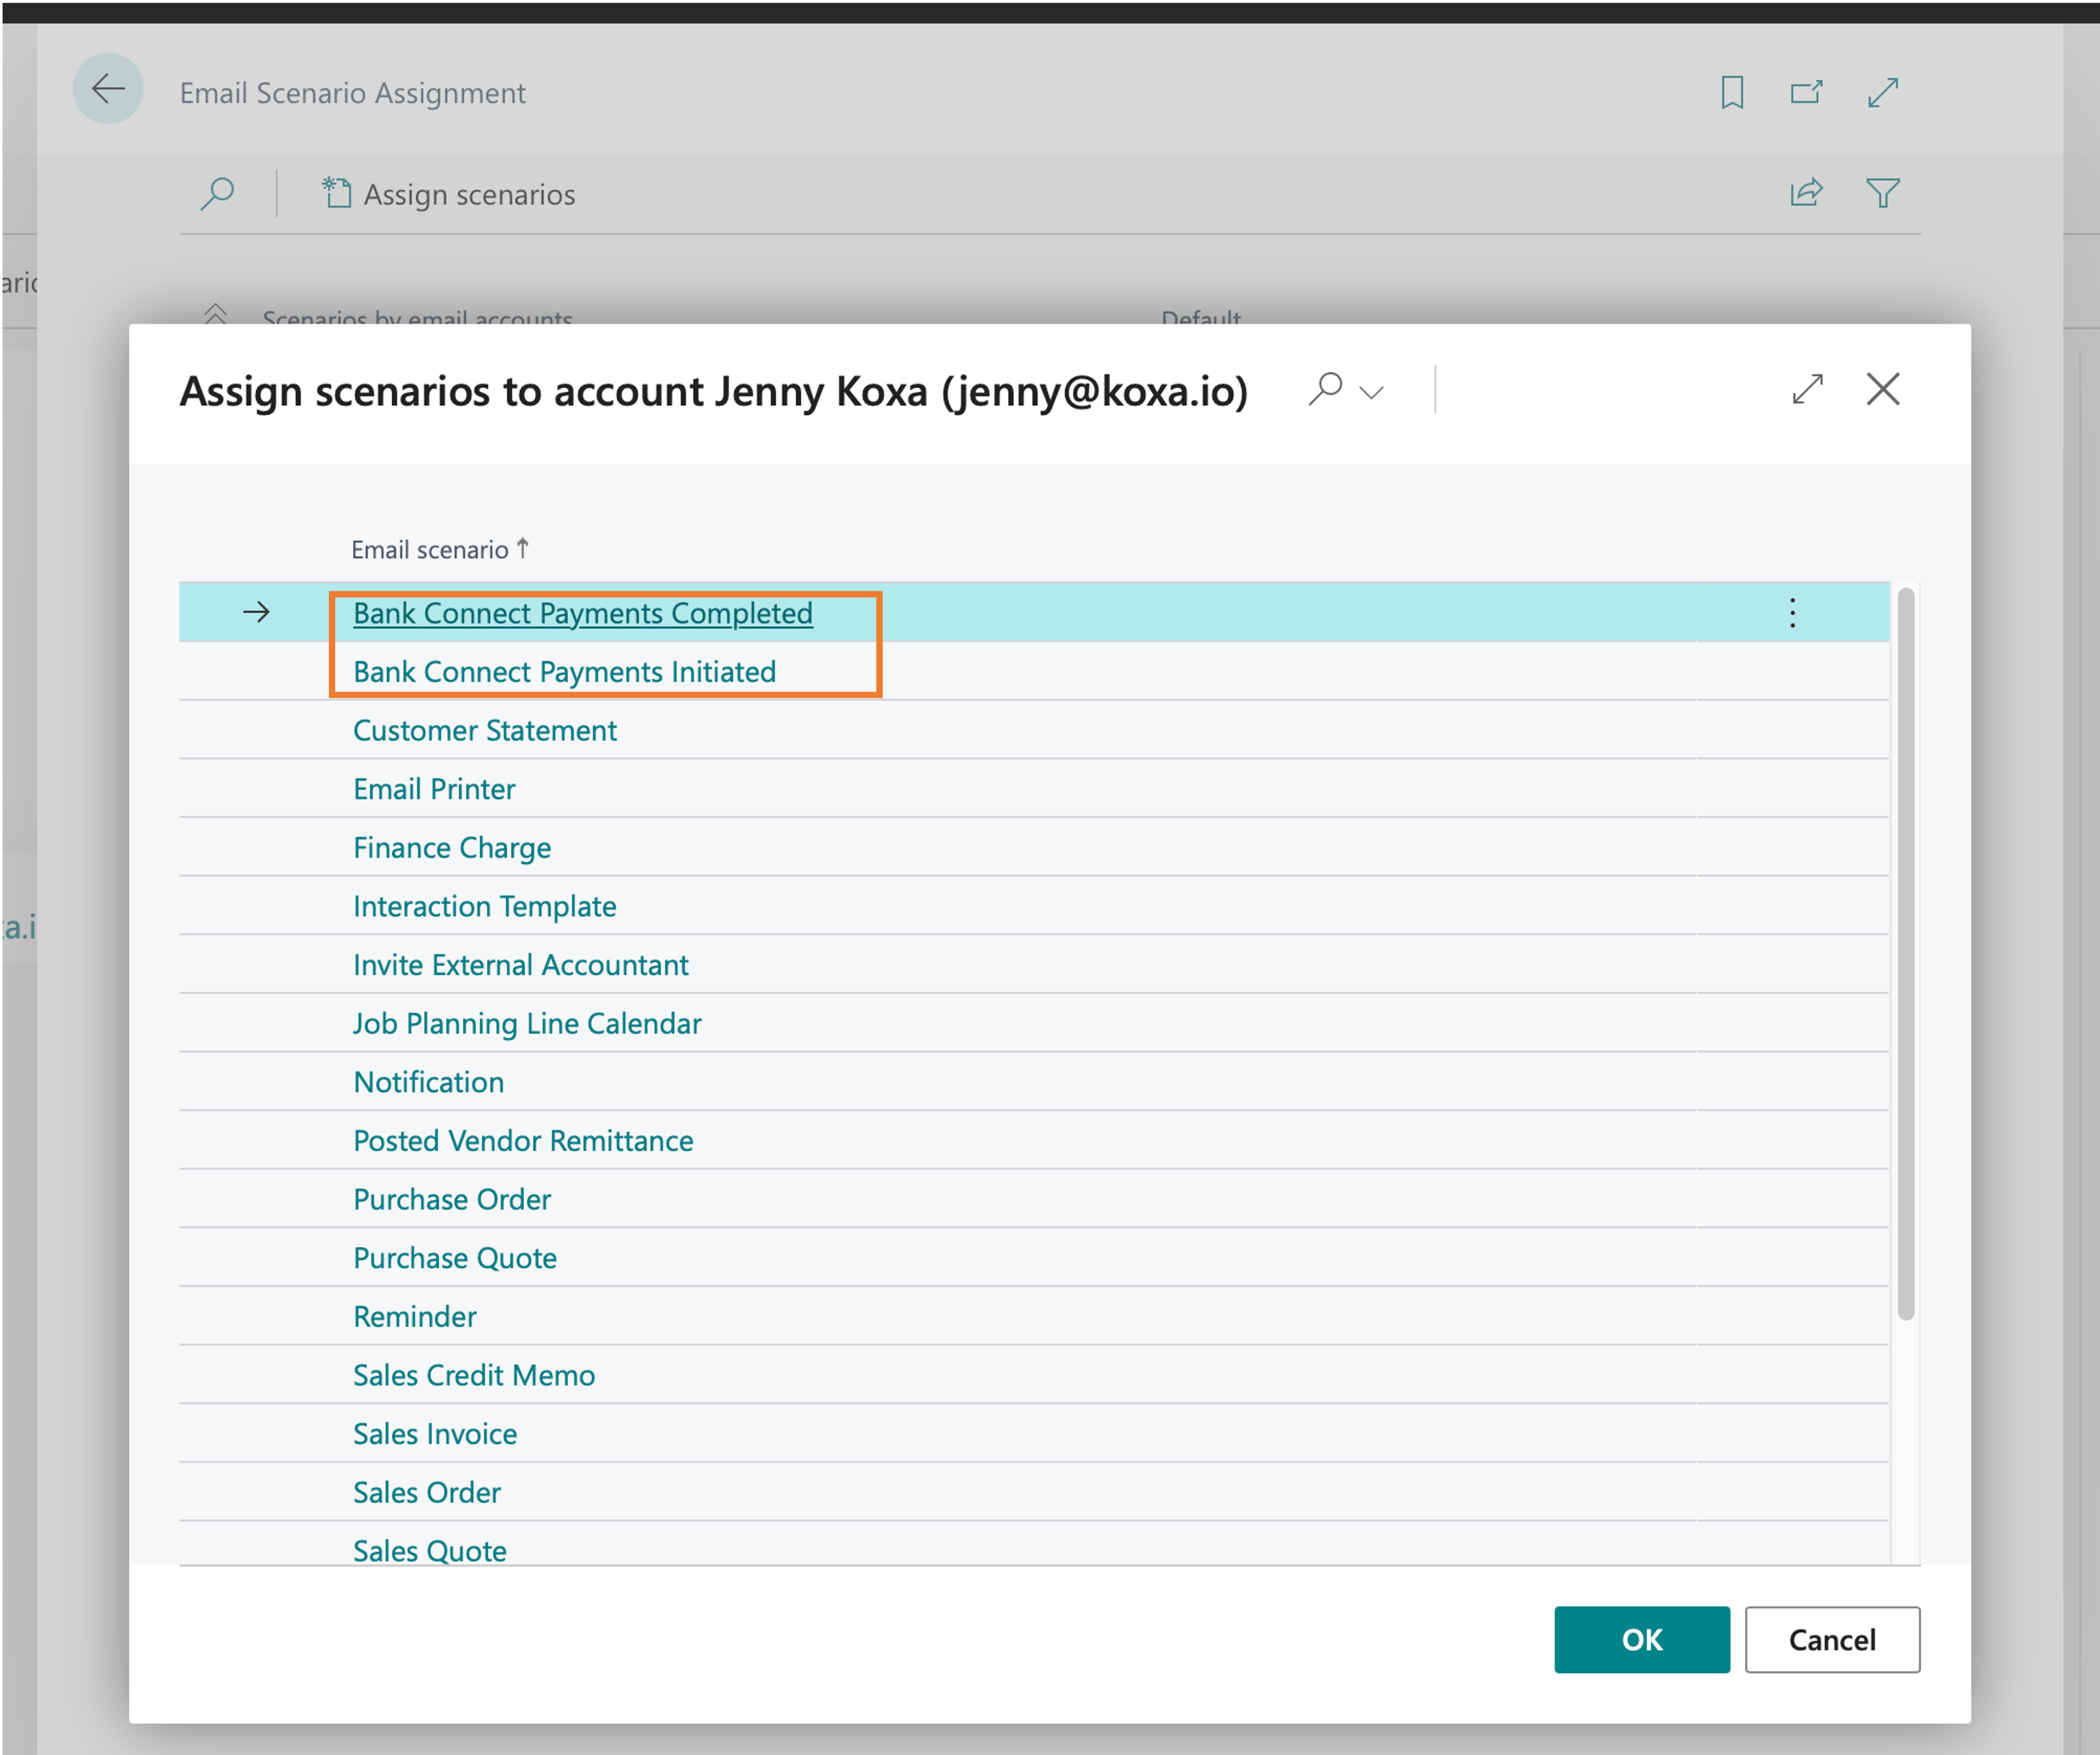Select Reminder scenario
The height and width of the screenshot is (1755, 2100).
tap(415, 1317)
